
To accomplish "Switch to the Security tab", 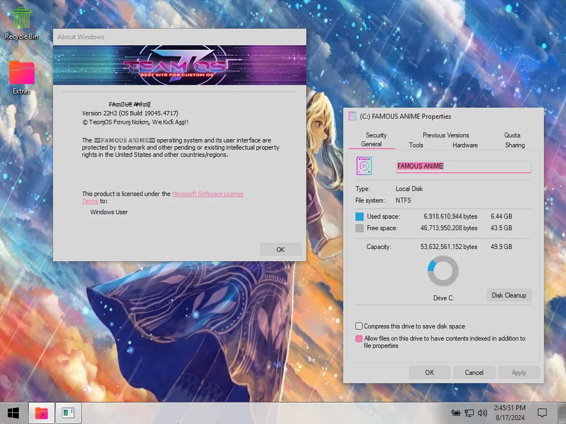I will point(376,135).
